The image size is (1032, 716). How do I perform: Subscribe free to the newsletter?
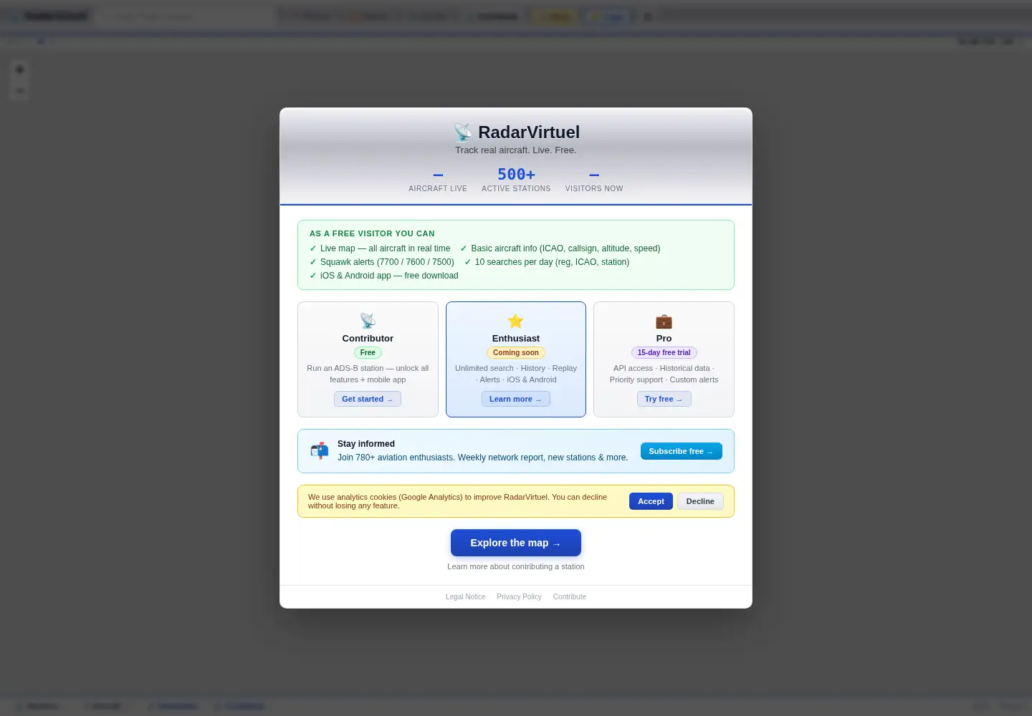681,451
